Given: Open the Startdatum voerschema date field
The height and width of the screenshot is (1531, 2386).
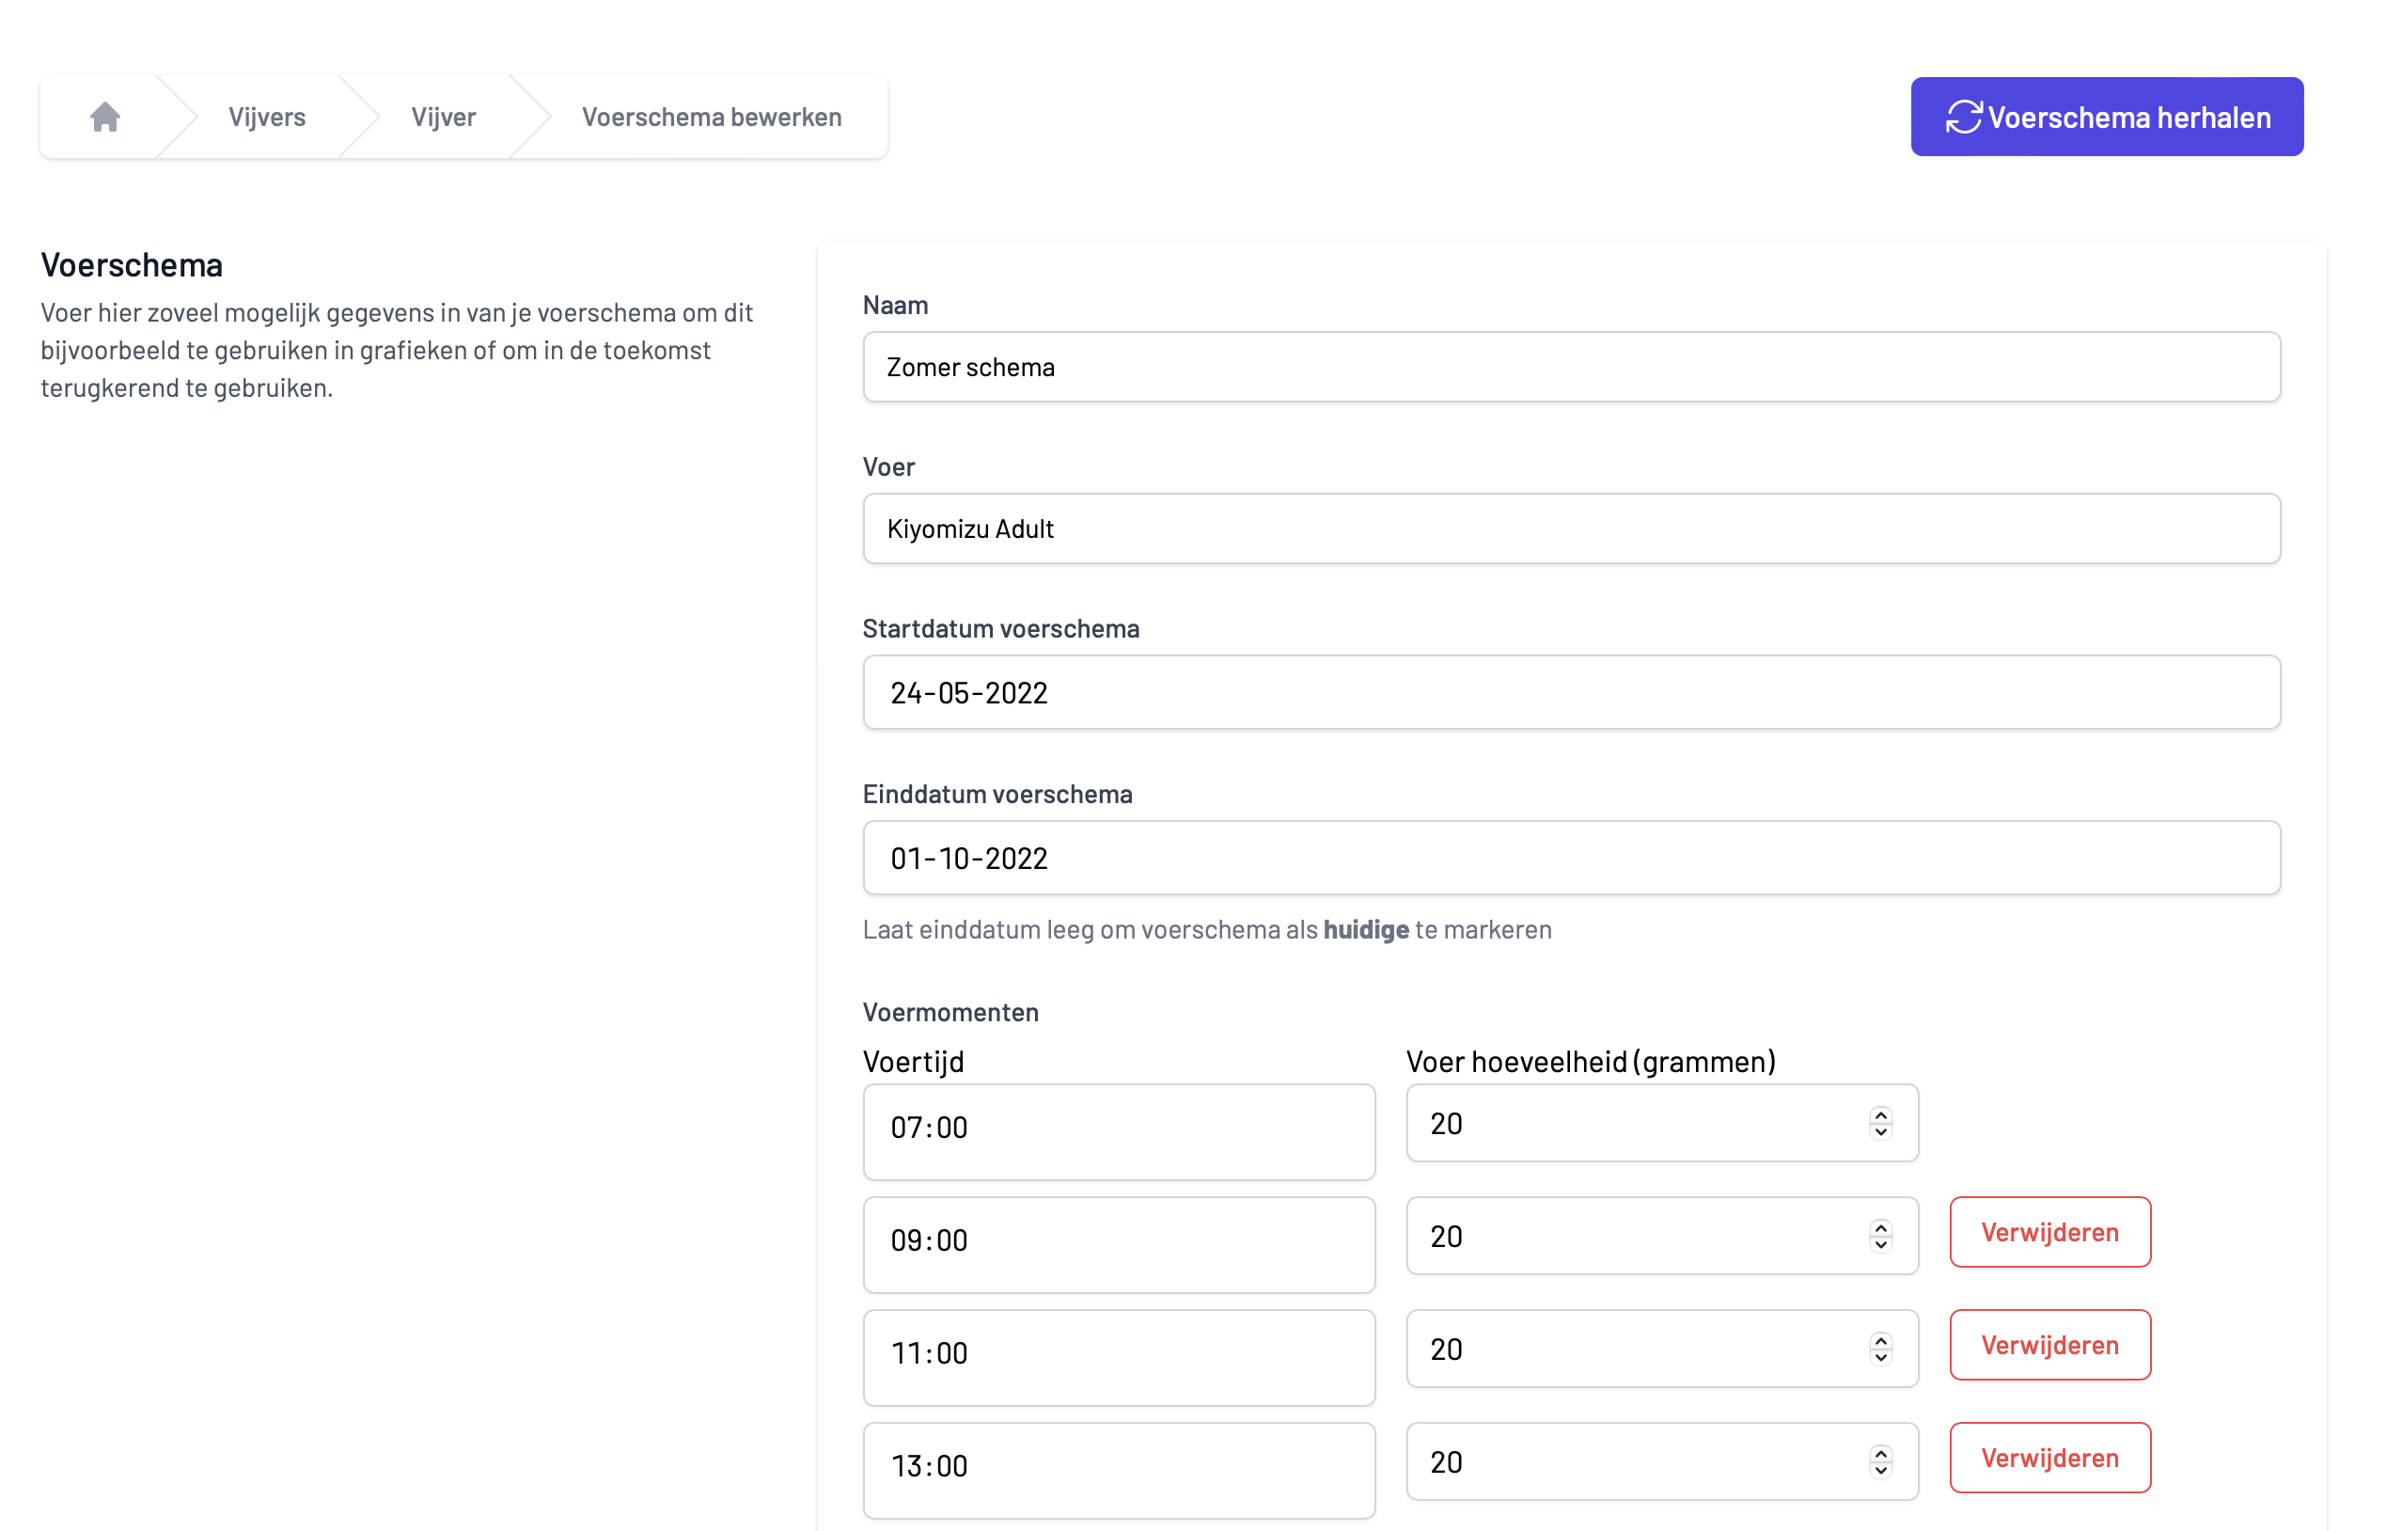Looking at the screenshot, I should click(x=1570, y=692).
